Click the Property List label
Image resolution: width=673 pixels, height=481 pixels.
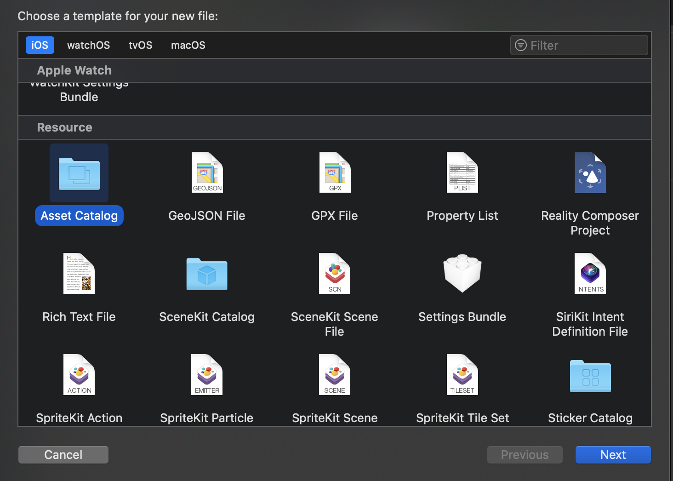pyautogui.click(x=462, y=216)
